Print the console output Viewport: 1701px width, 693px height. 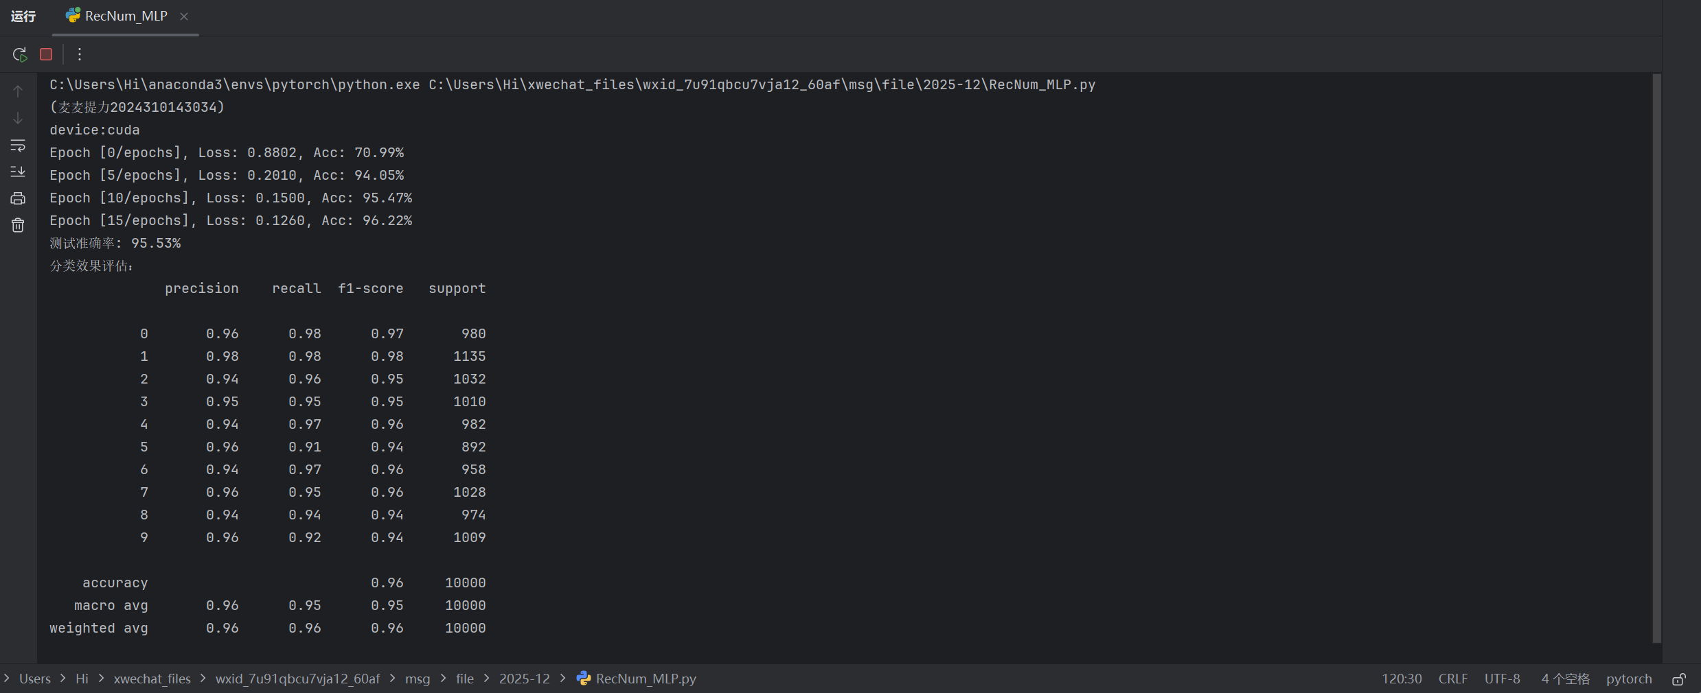tap(18, 198)
